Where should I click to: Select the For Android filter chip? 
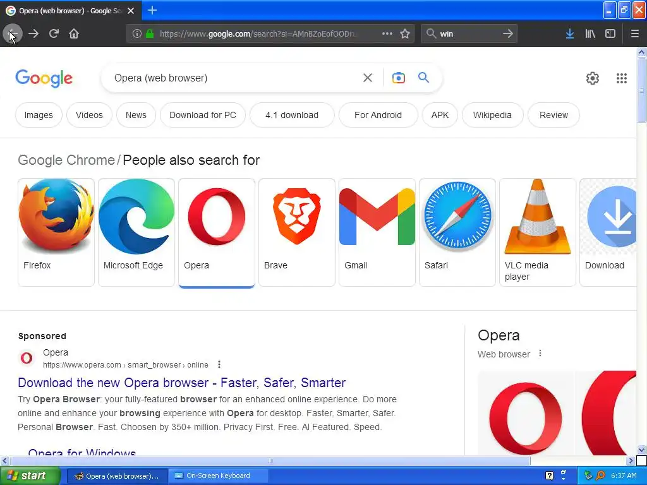(378, 115)
